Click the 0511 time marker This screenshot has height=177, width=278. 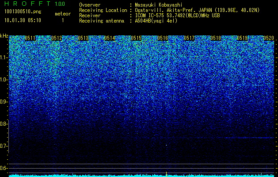(x=30, y=38)
